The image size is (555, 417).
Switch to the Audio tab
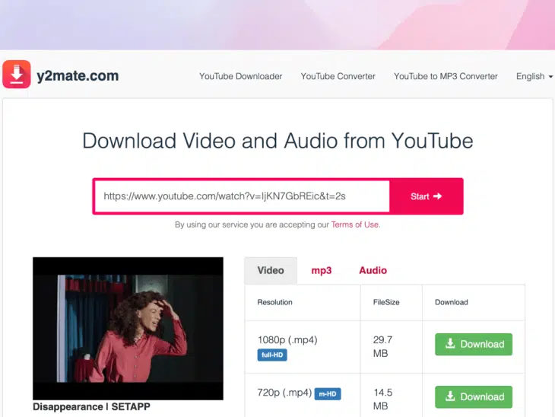pyautogui.click(x=373, y=270)
